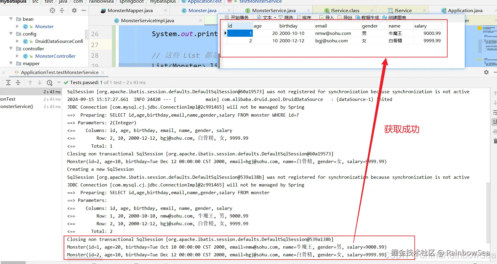Hide the project panel with minus icon

84,10
